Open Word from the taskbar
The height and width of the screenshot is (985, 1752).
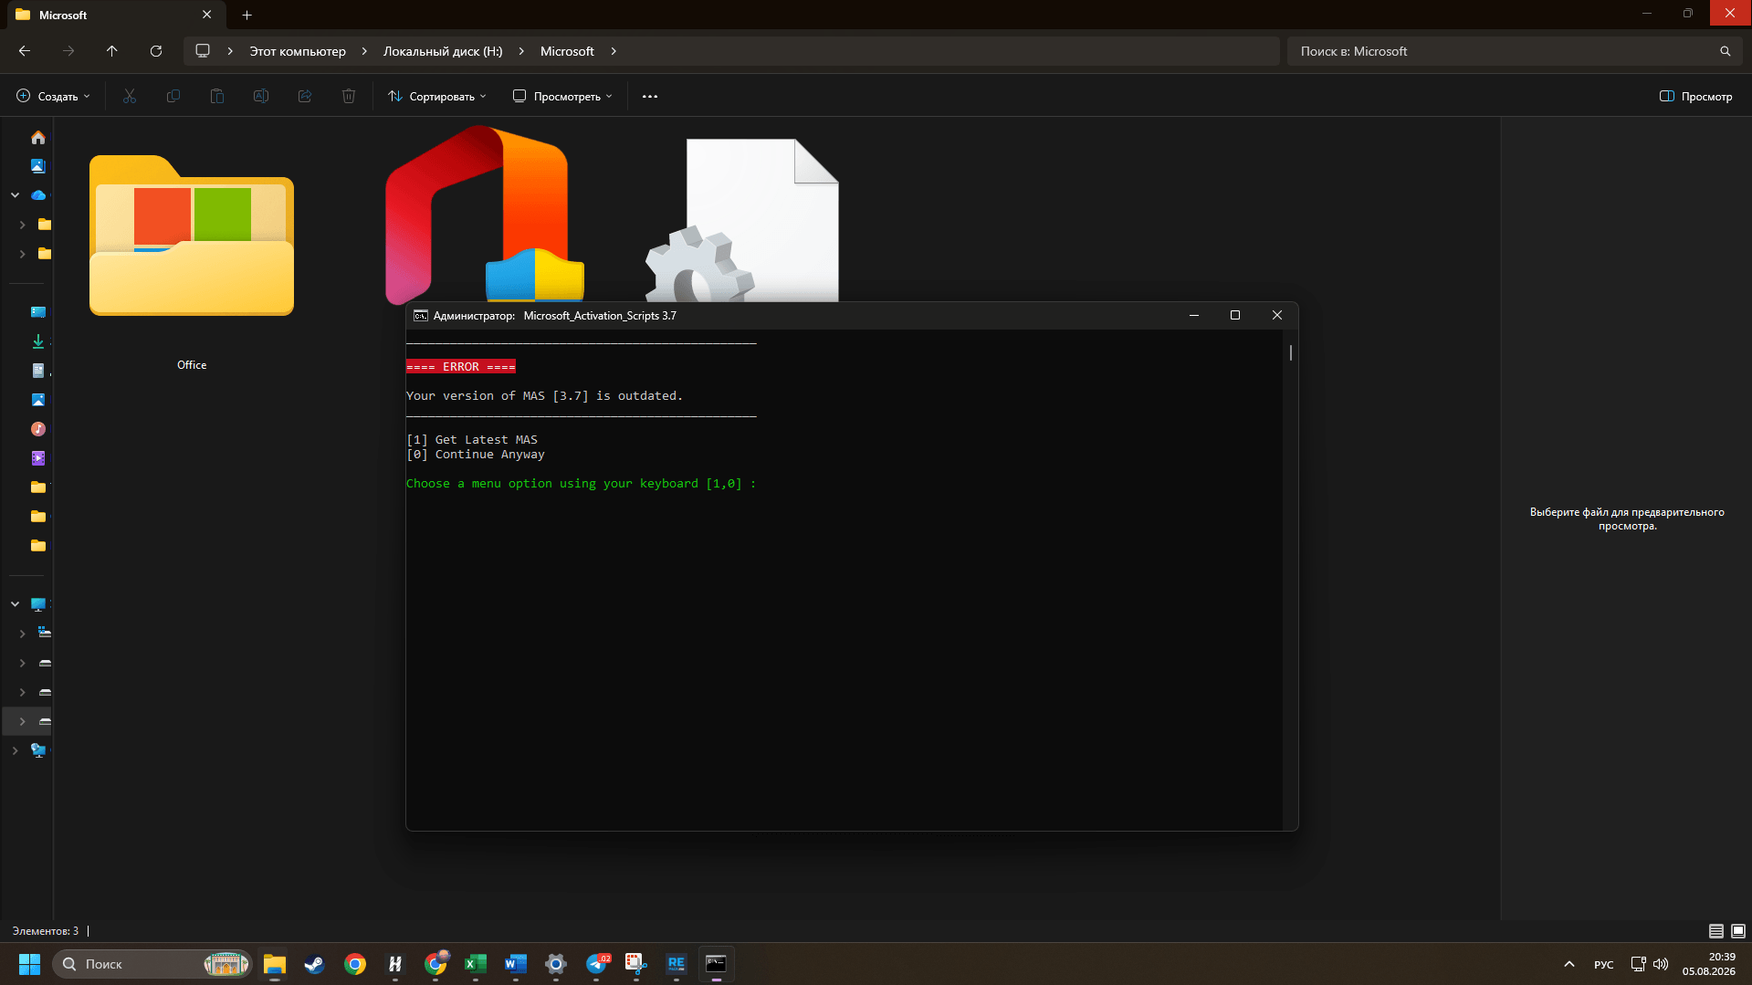pyautogui.click(x=516, y=964)
